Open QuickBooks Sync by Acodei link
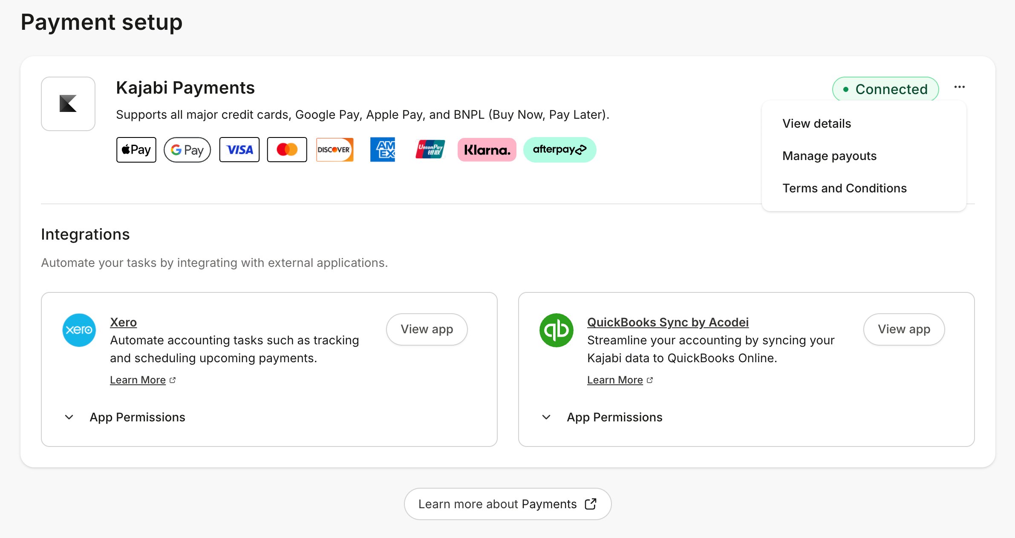This screenshot has height=538, width=1015. pyautogui.click(x=668, y=322)
